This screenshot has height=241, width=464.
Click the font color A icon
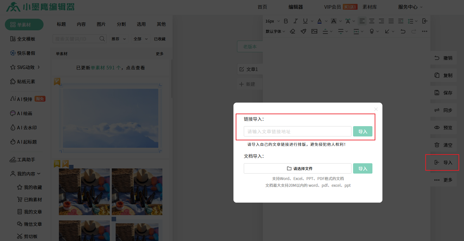320,21
